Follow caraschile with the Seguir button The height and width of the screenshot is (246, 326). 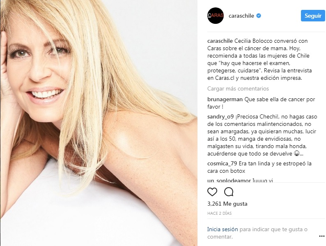(313, 16)
